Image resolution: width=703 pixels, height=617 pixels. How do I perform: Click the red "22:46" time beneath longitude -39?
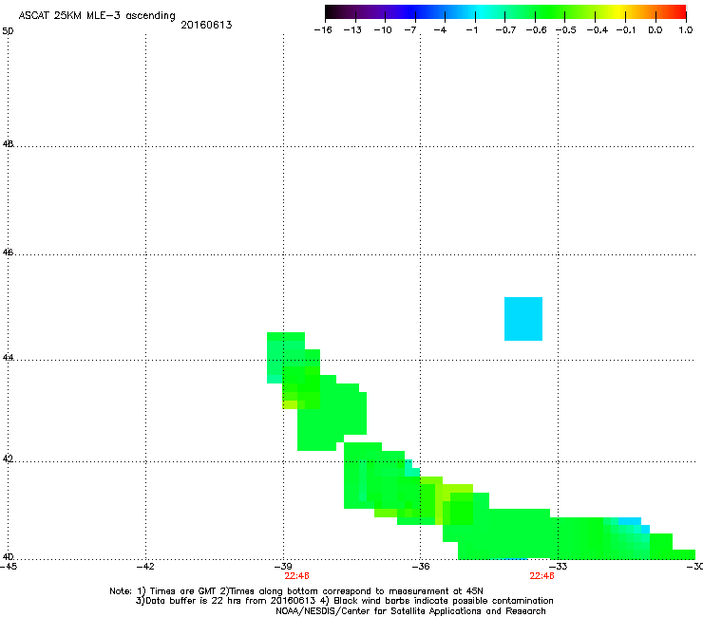point(296,576)
